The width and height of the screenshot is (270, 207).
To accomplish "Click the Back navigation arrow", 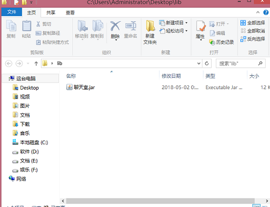I will (x=9, y=63).
